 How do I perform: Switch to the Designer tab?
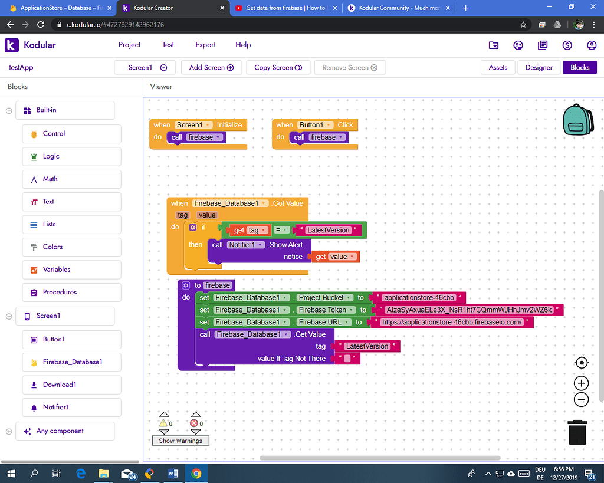point(539,67)
